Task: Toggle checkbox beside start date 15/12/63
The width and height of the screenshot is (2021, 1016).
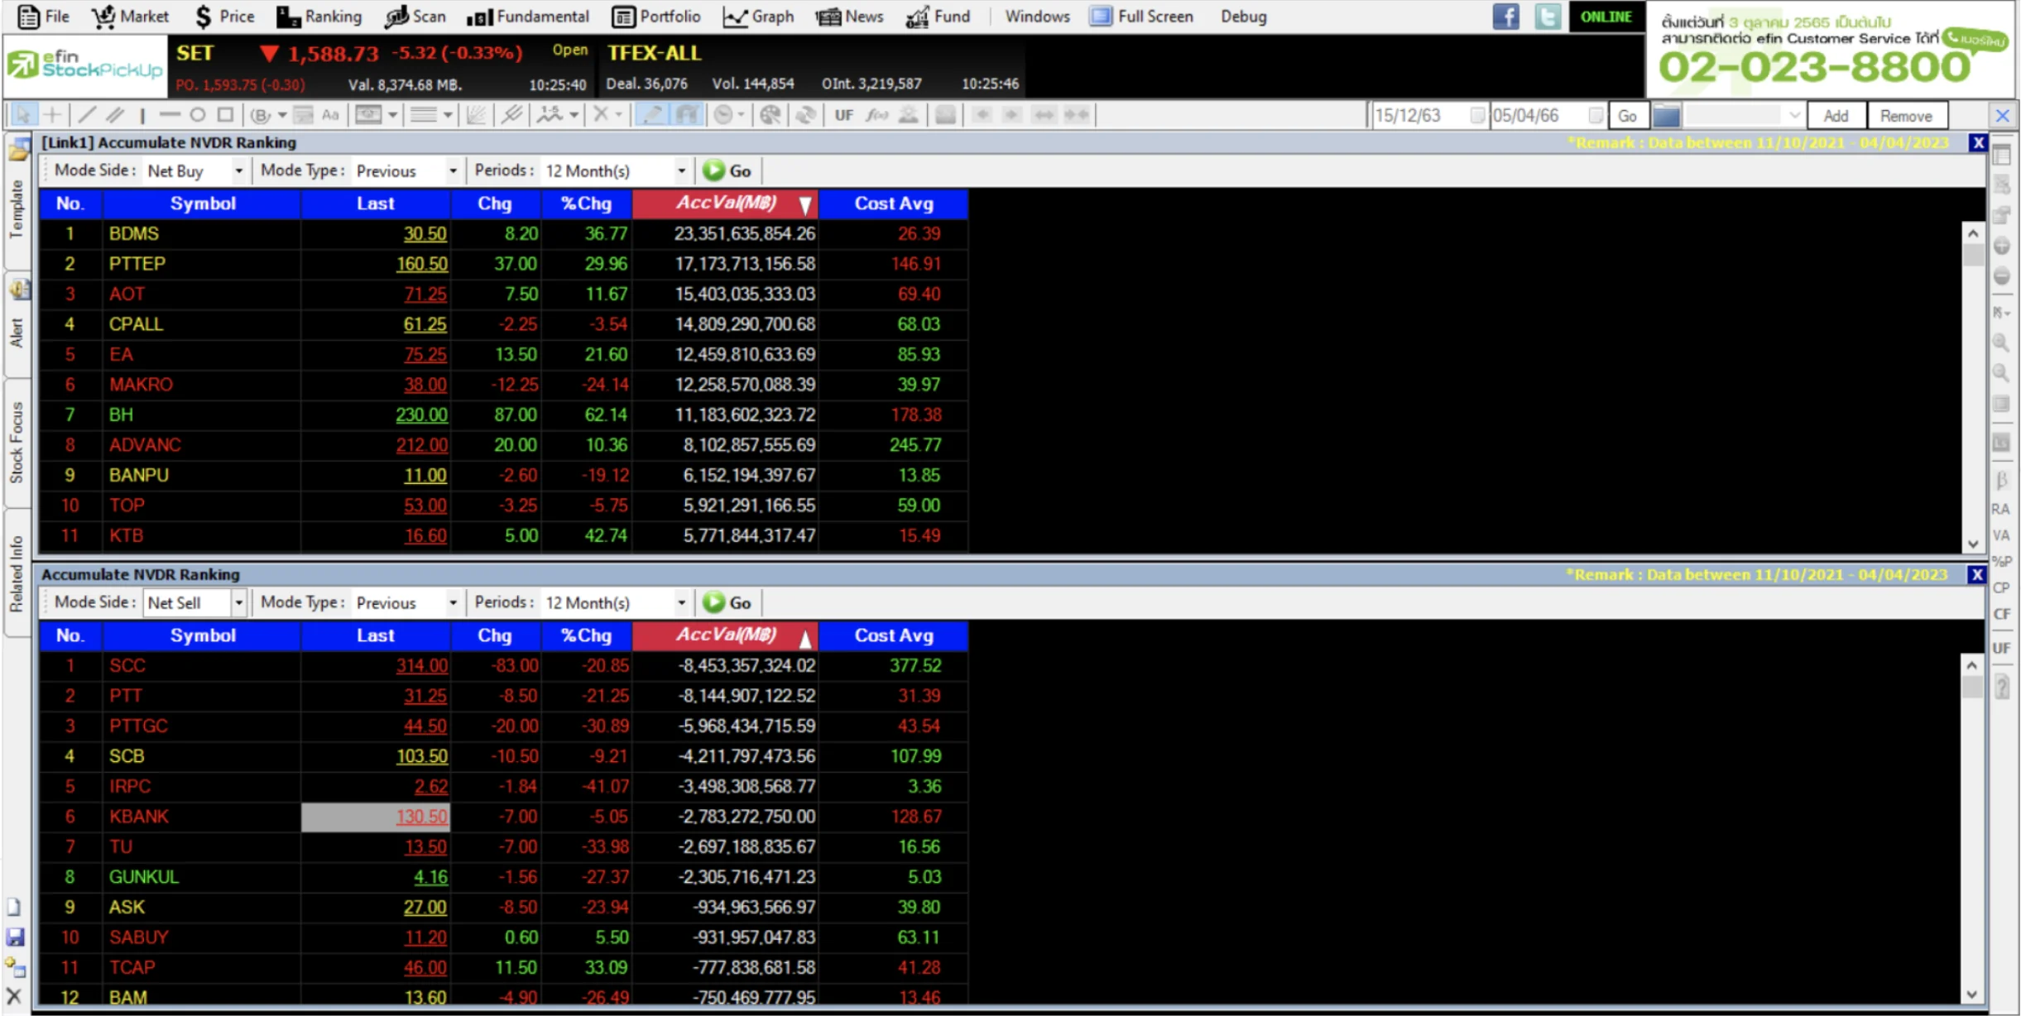Action: coord(1476,116)
